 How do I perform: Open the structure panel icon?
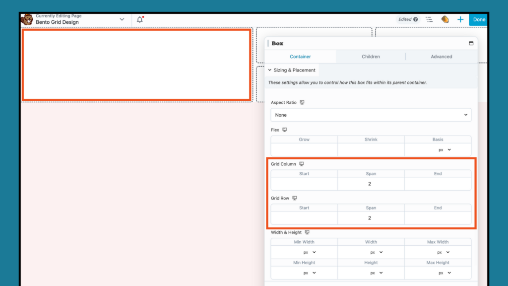click(x=430, y=19)
